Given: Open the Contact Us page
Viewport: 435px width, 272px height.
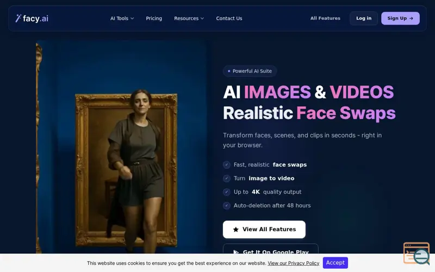Looking at the screenshot, I should point(229,18).
